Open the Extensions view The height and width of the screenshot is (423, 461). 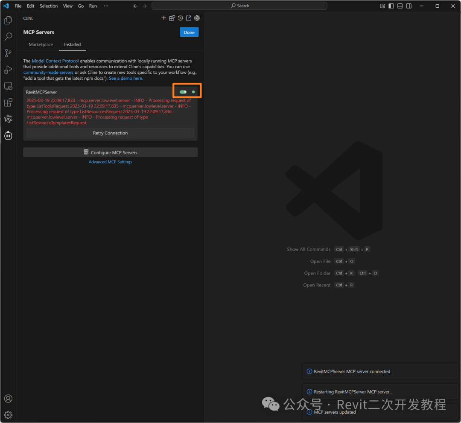point(8,102)
